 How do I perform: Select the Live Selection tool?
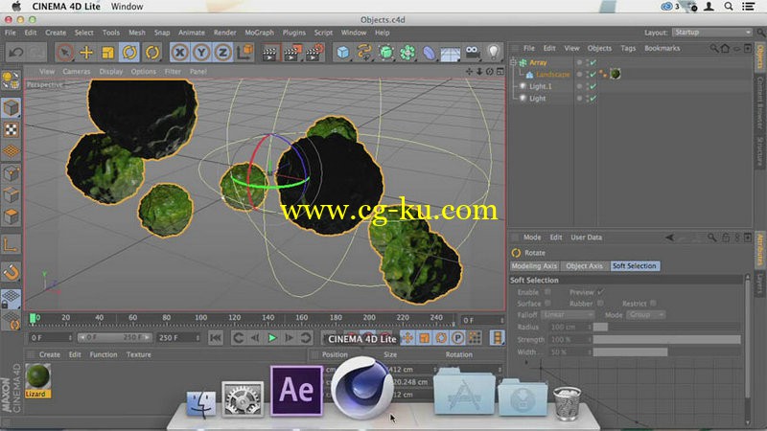(x=64, y=53)
